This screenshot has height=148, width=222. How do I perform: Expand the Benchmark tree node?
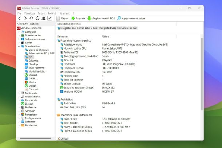[19, 125]
